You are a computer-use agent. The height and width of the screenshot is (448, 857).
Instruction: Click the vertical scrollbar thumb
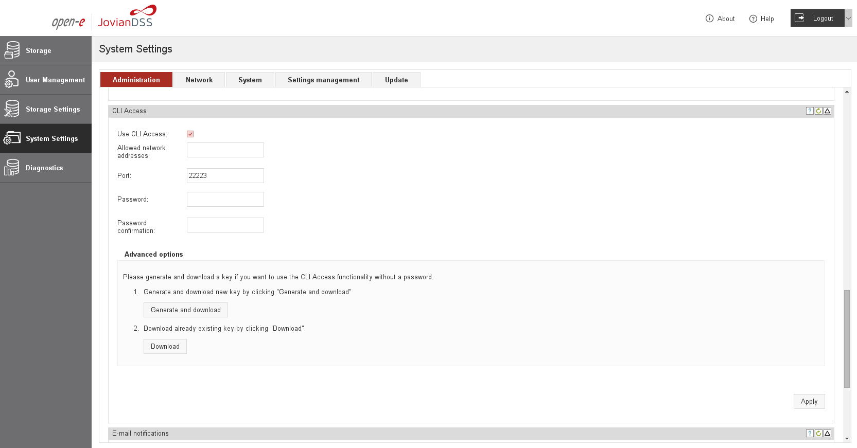(847, 338)
